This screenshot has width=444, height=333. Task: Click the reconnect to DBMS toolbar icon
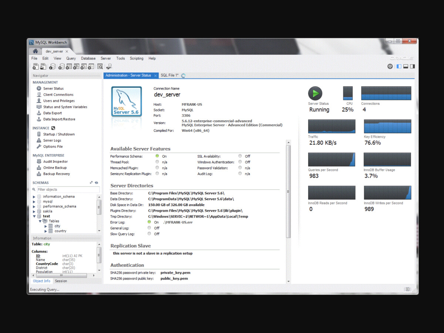coord(109,67)
